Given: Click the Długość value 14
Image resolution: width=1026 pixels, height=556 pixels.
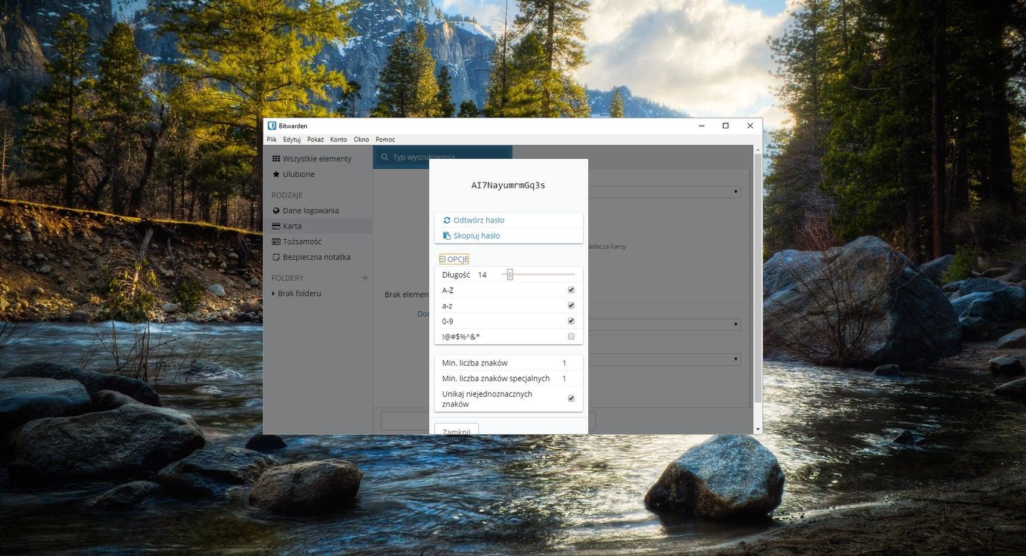Looking at the screenshot, I should pyautogui.click(x=482, y=275).
